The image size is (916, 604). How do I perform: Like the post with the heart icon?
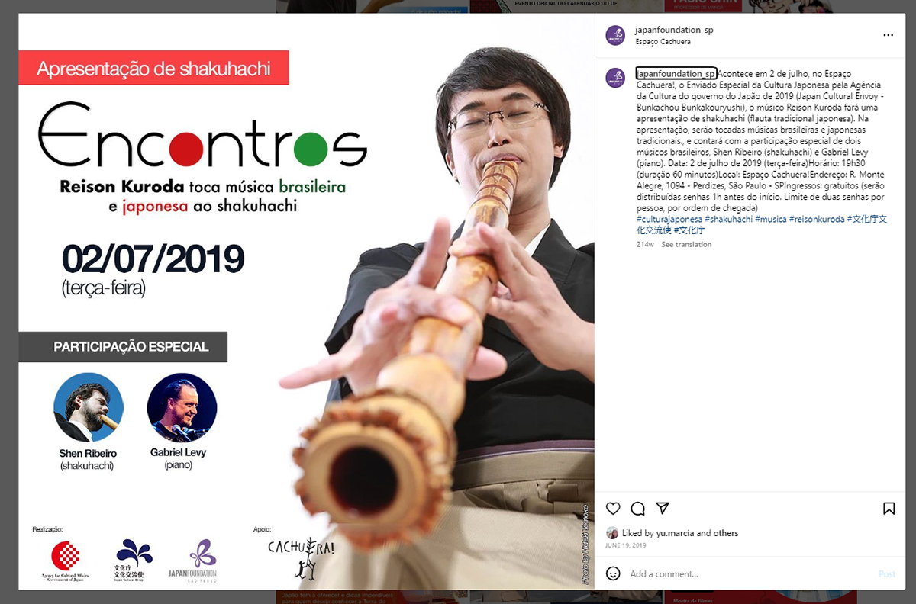coord(612,509)
